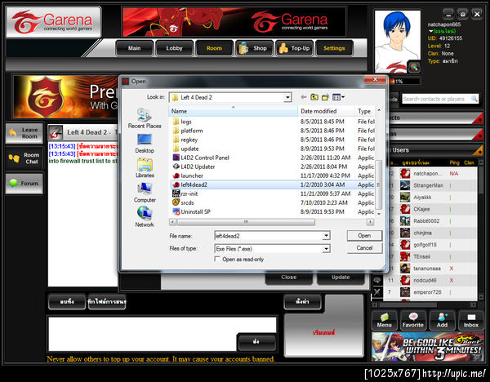Screen dimensions: 490x382
Task: Click Open button in dialog
Action: coord(364,236)
